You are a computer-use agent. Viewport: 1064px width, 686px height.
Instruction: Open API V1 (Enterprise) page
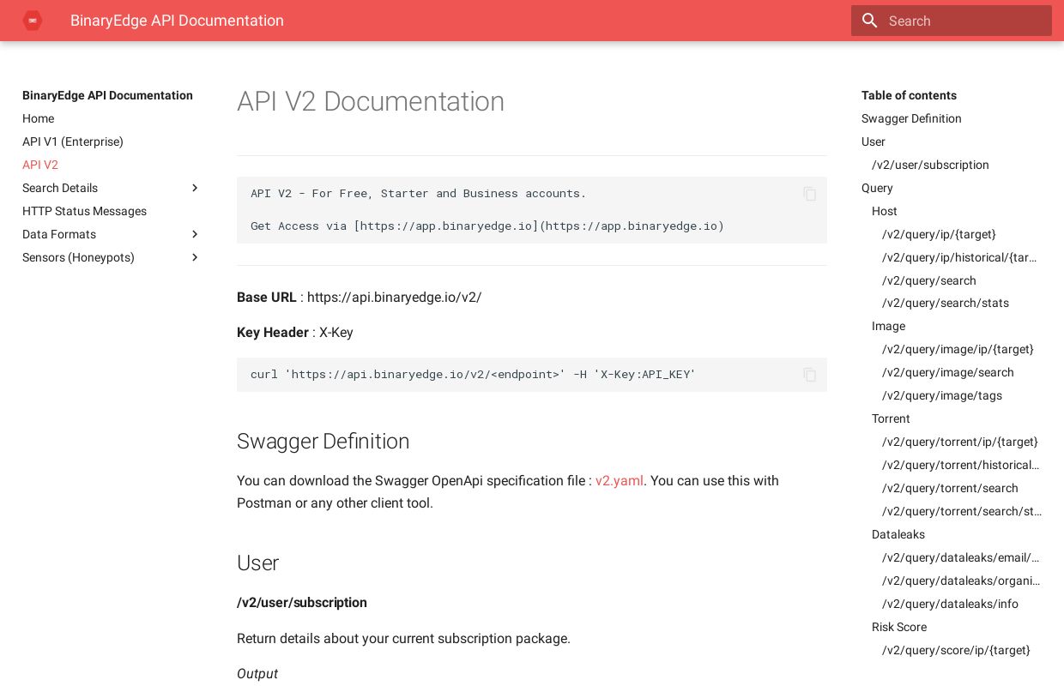[x=73, y=141]
